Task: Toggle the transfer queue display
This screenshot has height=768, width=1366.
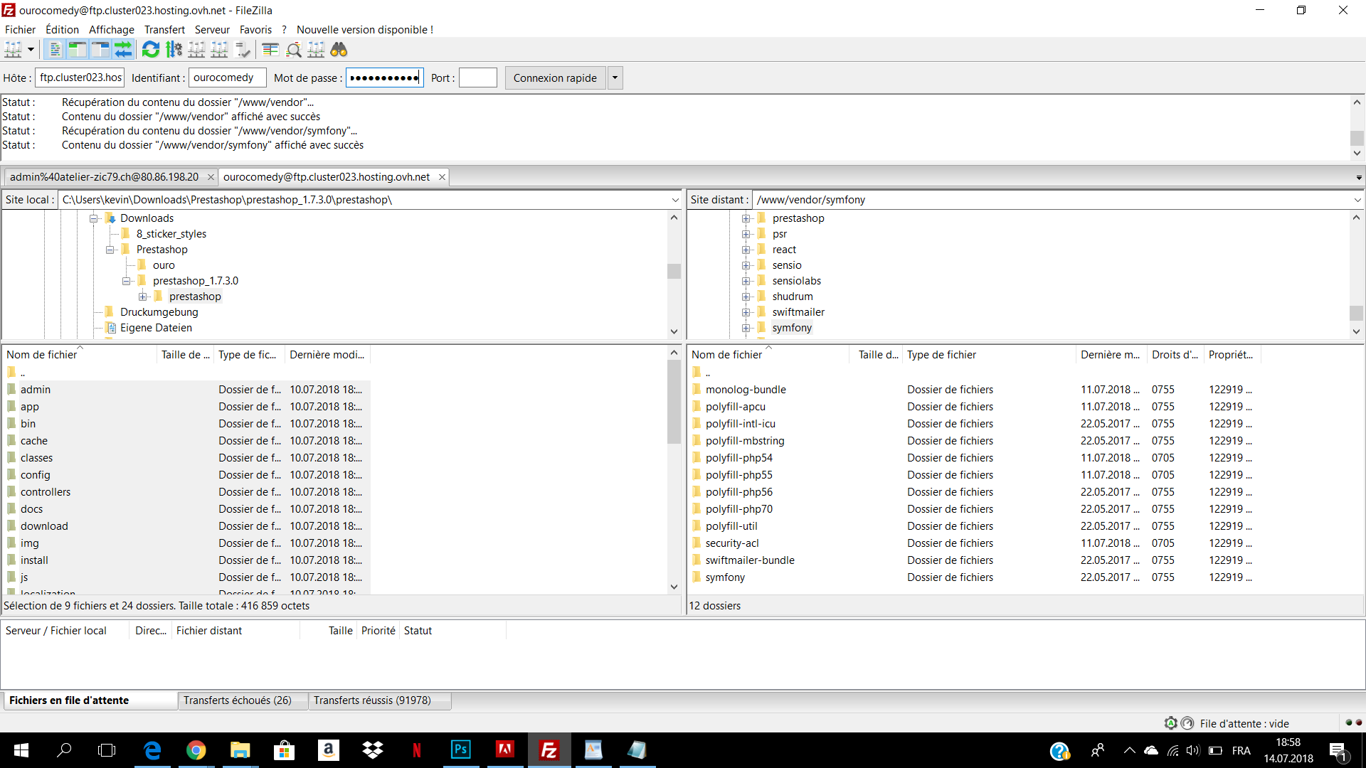Action: pos(123,50)
